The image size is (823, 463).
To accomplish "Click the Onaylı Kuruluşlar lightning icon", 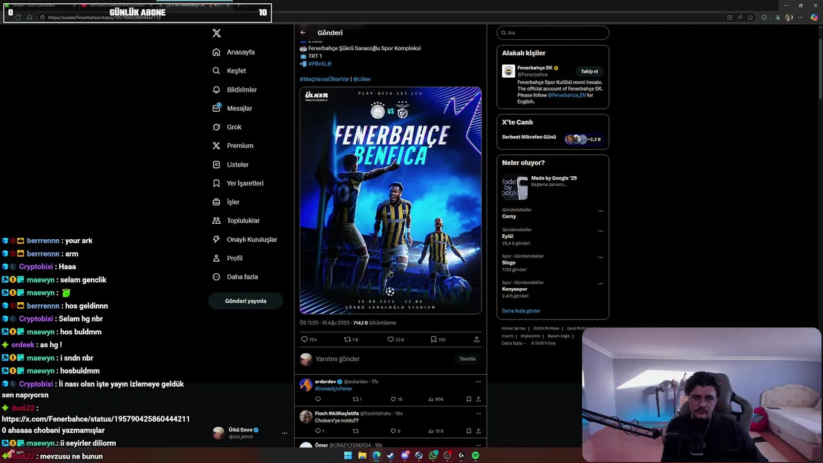I will pos(217,239).
